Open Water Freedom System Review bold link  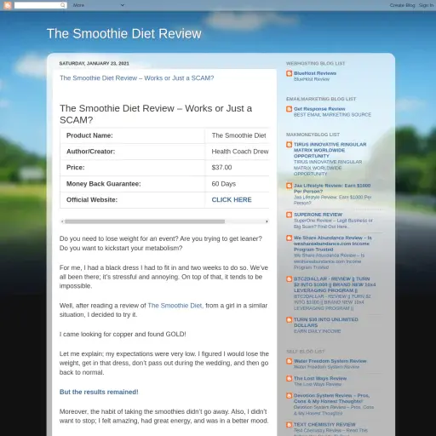coord(330,361)
